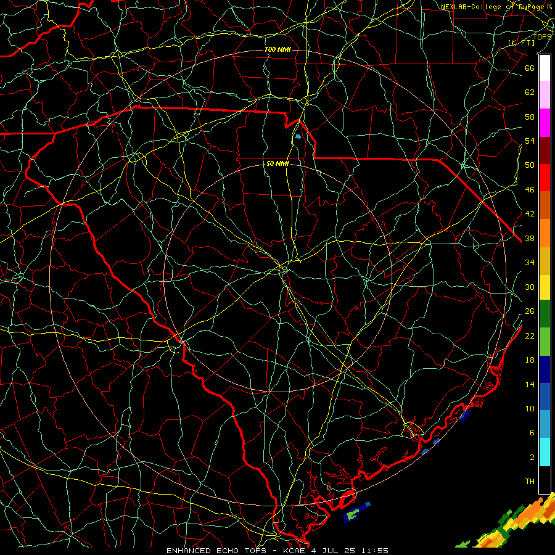Click the "4 JUL 25 11:55" timestamp
The height and width of the screenshot is (555, 555).
pyautogui.click(x=350, y=551)
